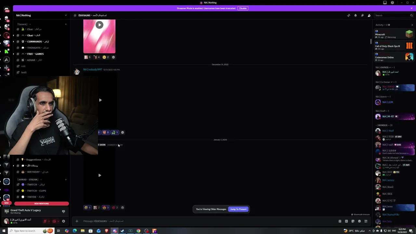Image resolution: width=416 pixels, height=234 pixels.
Task: Open the BIRTHDAY channel
Action: click(x=41, y=172)
